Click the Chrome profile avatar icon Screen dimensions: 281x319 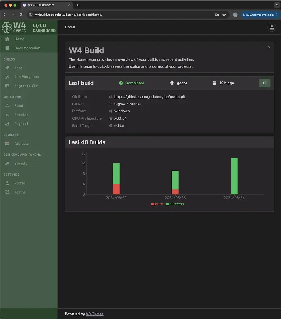235,15
